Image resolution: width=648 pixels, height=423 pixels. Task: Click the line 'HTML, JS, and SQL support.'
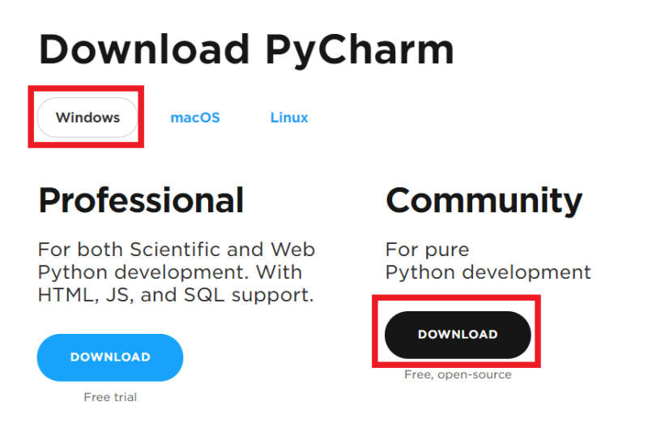176,295
